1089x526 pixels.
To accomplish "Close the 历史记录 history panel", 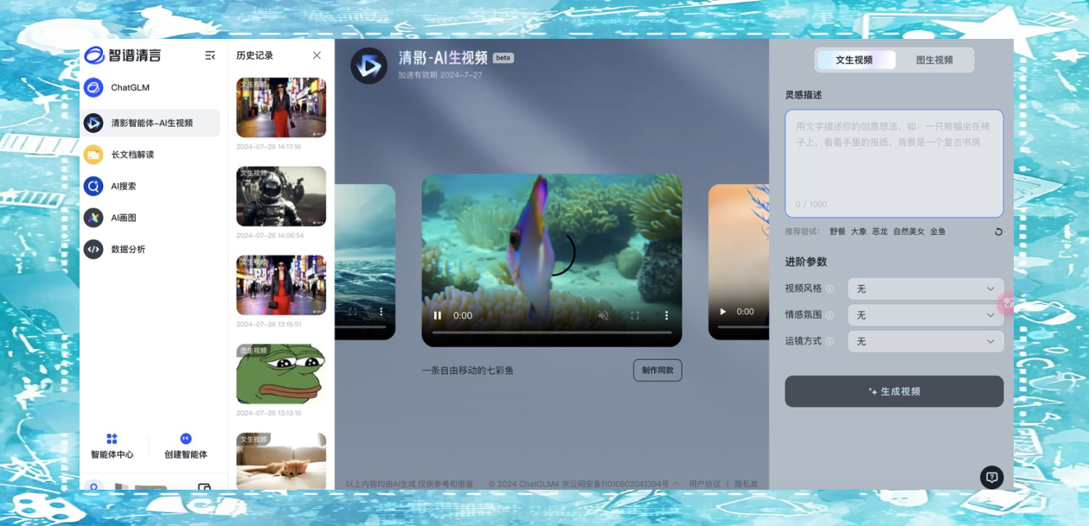I will [x=317, y=55].
